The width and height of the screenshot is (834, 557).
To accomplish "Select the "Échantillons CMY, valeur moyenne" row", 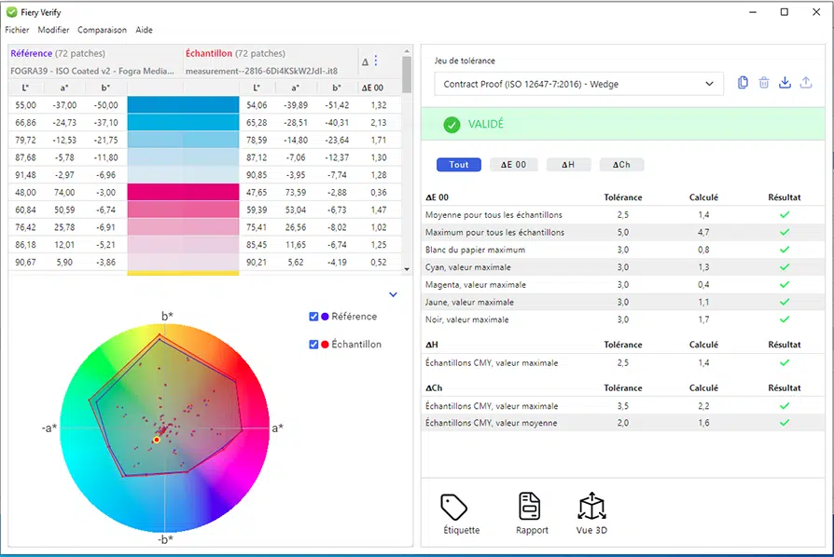I will click(623, 423).
